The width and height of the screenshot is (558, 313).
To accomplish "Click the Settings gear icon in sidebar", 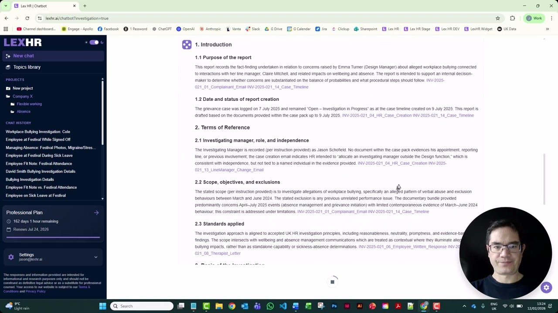I will click(x=11, y=257).
